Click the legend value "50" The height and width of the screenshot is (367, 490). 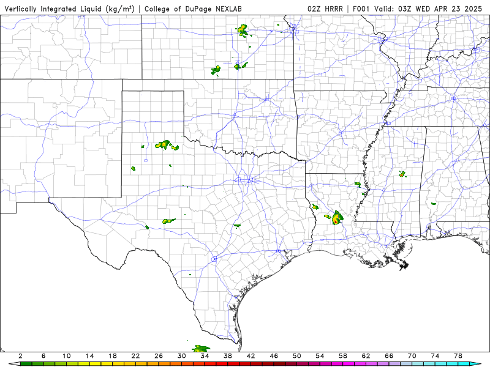297,356
